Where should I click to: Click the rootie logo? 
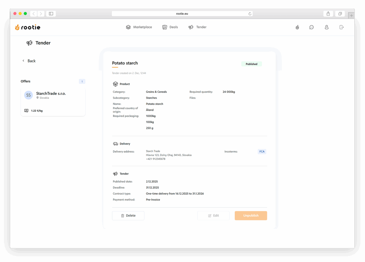(x=27, y=27)
